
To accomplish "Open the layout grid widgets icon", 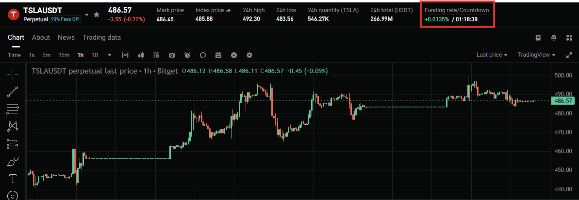I will pyautogui.click(x=569, y=38).
